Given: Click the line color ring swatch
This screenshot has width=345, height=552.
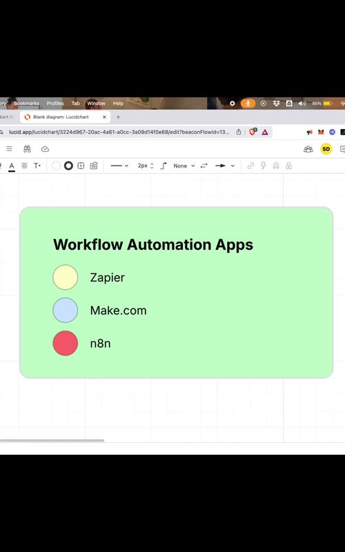Looking at the screenshot, I should pyautogui.click(x=68, y=166).
